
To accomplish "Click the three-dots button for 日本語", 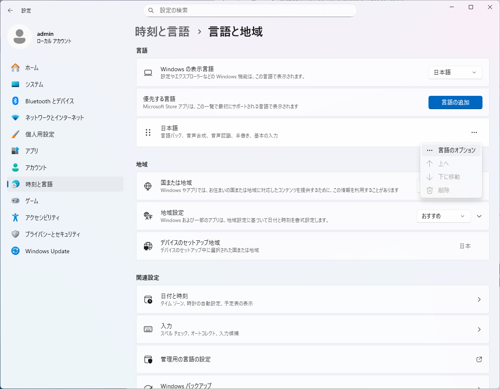I will coord(474,132).
